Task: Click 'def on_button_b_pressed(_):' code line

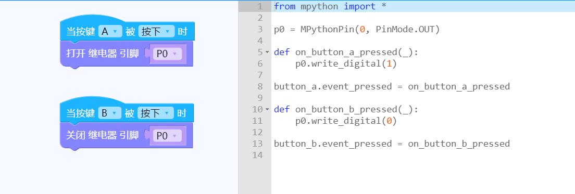Action: [x=346, y=109]
